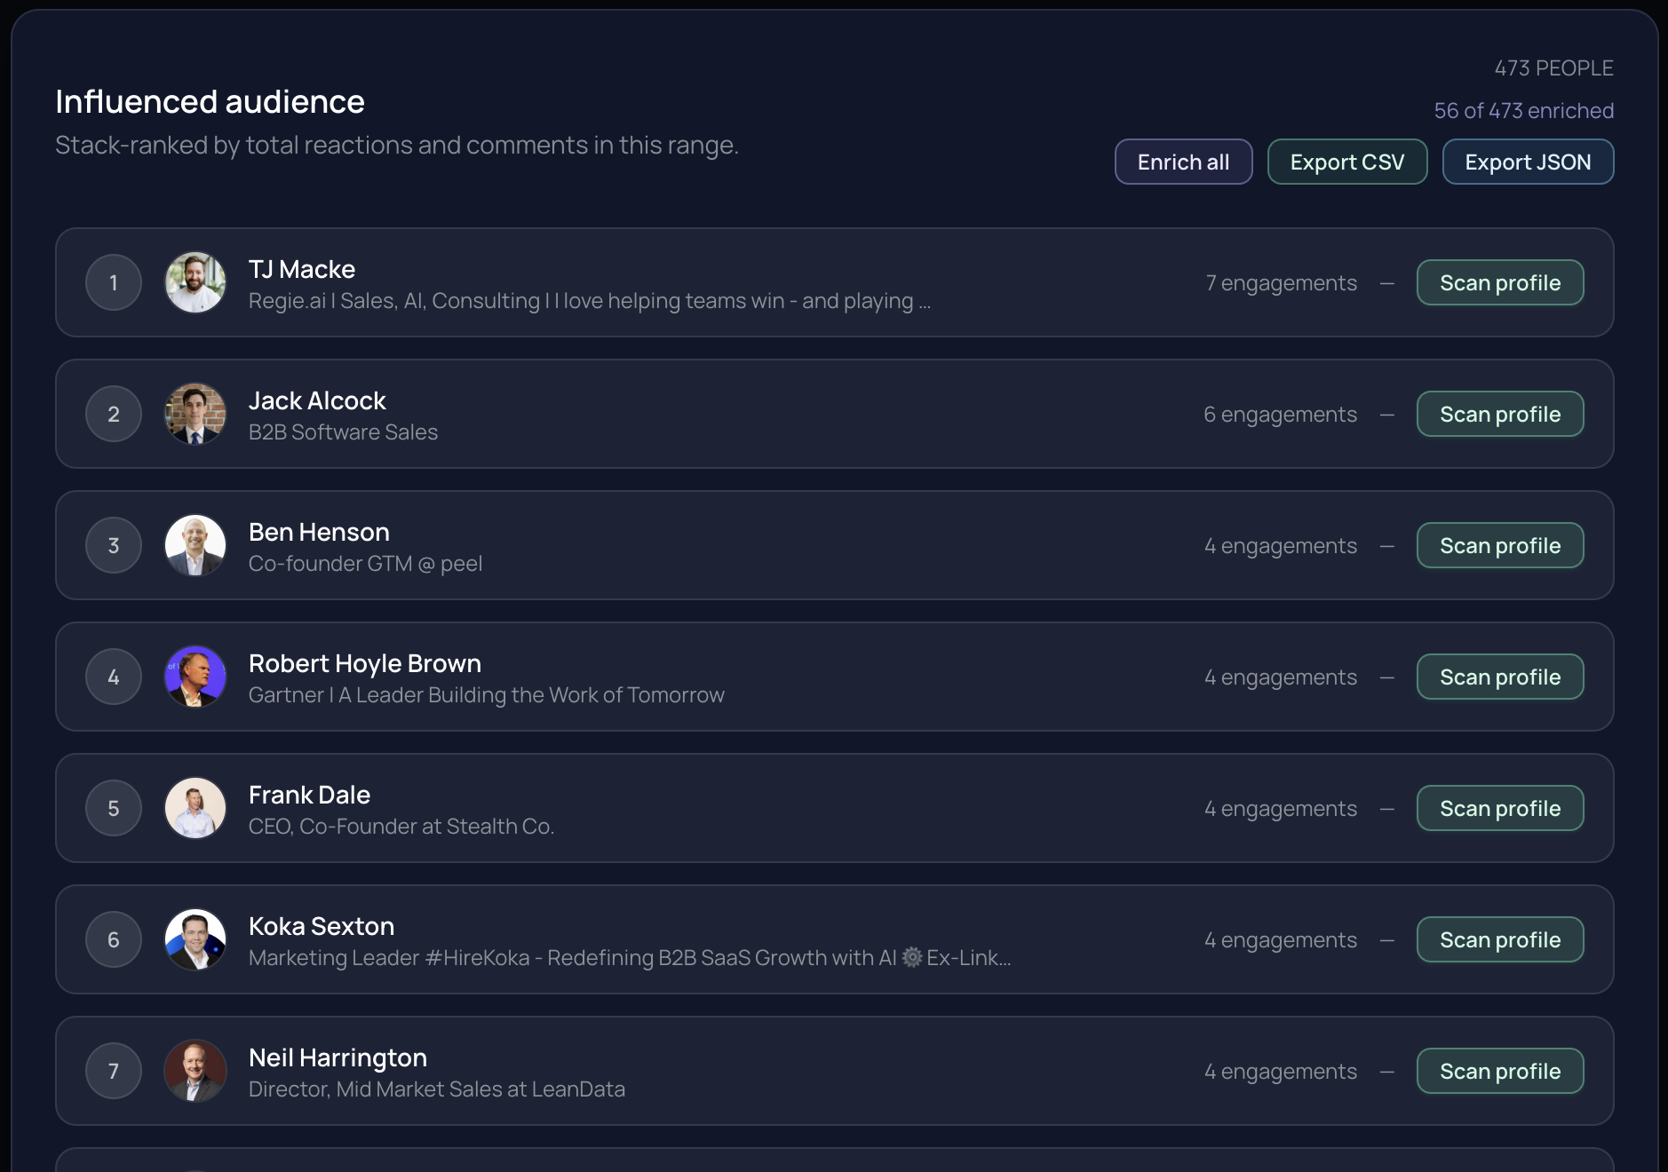
Task: Select the name Robert Hoyle Brown
Action: [365, 663]
